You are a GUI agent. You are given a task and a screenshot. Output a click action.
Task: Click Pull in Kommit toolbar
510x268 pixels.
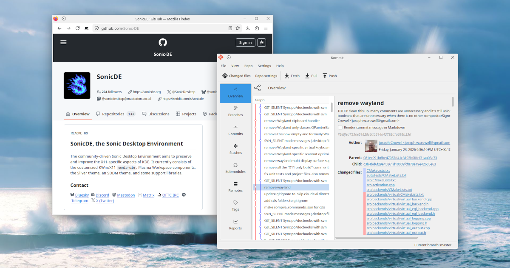coord(311,76)
